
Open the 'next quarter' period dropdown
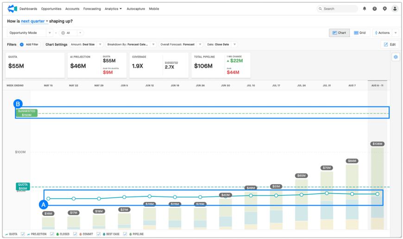(x=34, y=21)
